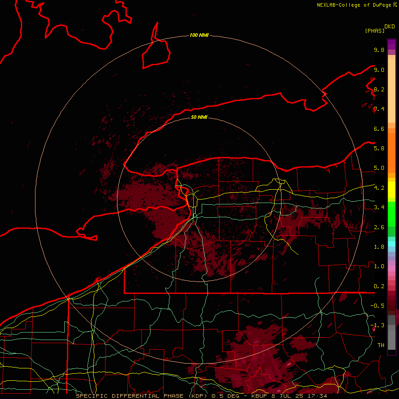Viewport: 399px width, 399px height.
Task: Click the 2.6 value on color scale
Action: coord(379,227)
